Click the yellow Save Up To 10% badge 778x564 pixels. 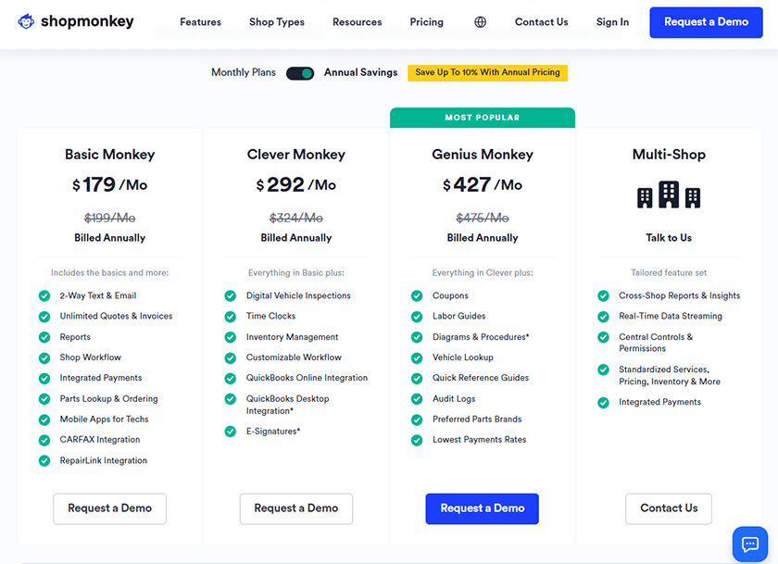(487, 73)
